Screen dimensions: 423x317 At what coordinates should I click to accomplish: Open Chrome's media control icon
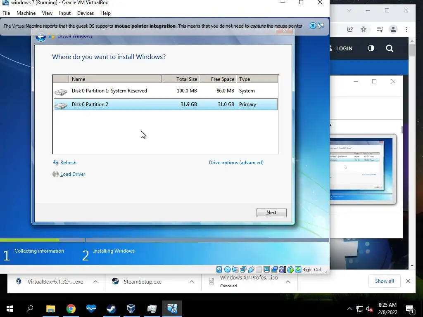380,29
